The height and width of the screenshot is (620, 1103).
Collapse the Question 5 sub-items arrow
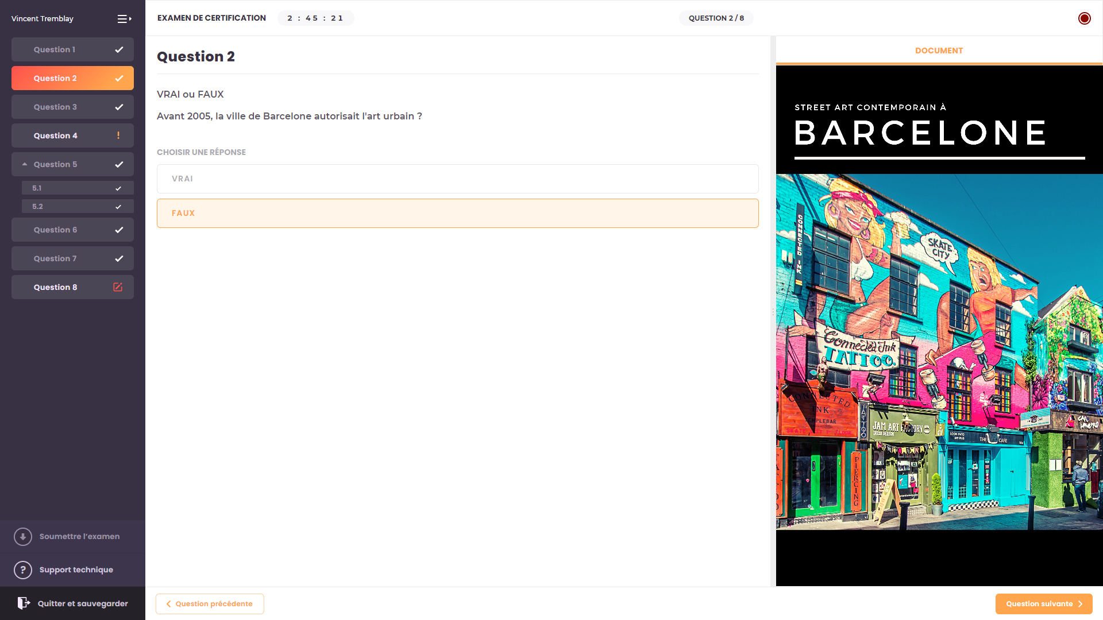25,164
